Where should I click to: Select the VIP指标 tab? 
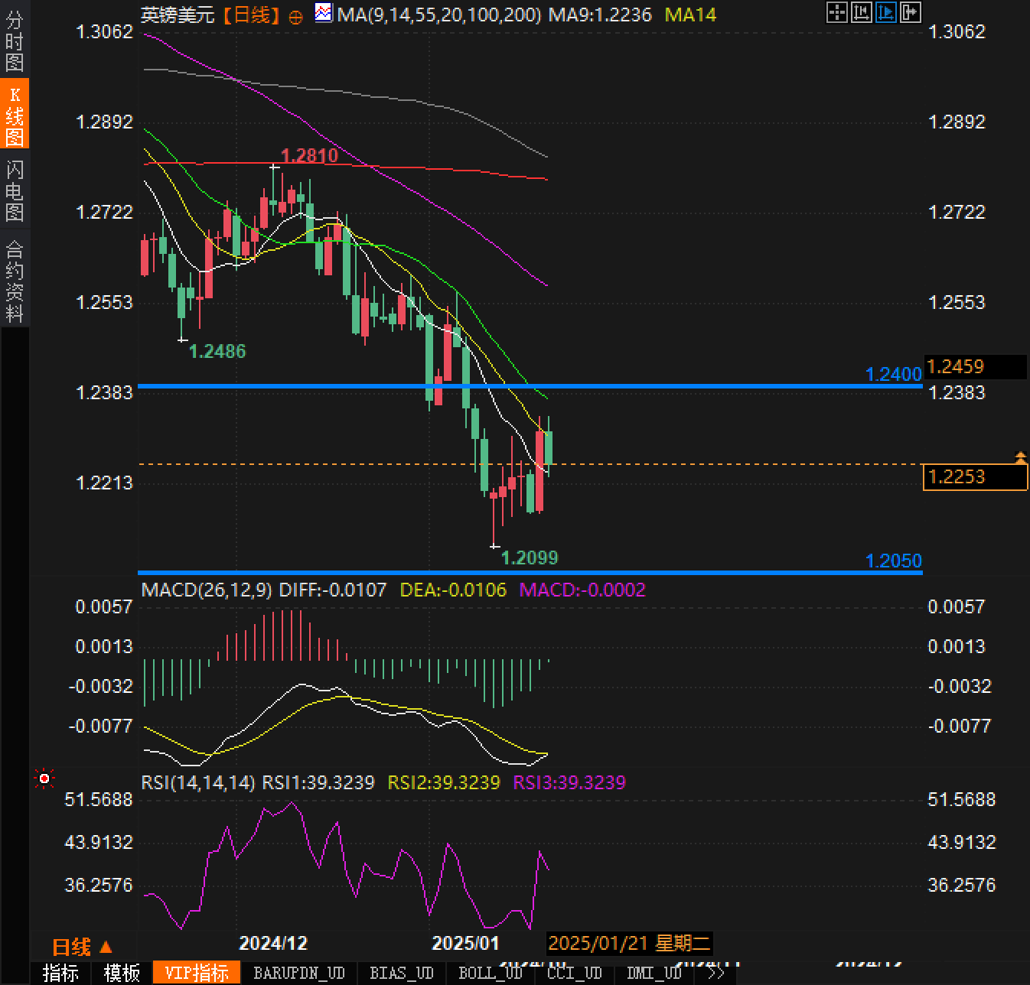(x=197, y=973)
